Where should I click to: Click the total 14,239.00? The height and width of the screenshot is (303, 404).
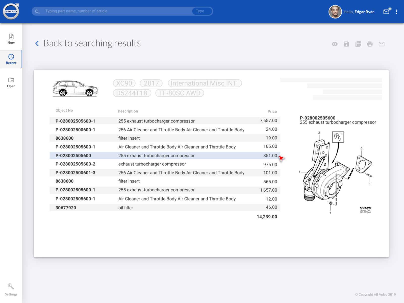pyautogui.click(x=267, y=217)
